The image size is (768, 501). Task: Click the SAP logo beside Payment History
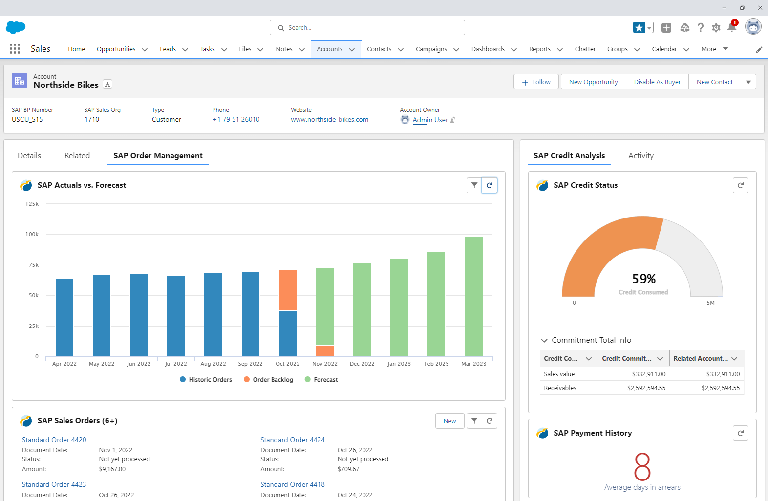[542, 433]
